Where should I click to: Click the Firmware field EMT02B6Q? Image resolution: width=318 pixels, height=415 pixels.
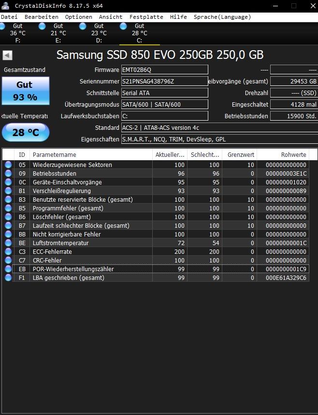point(165,69)
